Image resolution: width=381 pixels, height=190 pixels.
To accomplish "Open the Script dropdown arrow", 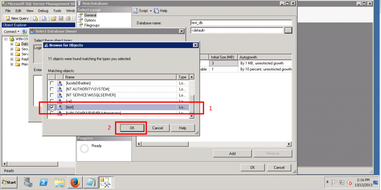I will pos(151,11).
